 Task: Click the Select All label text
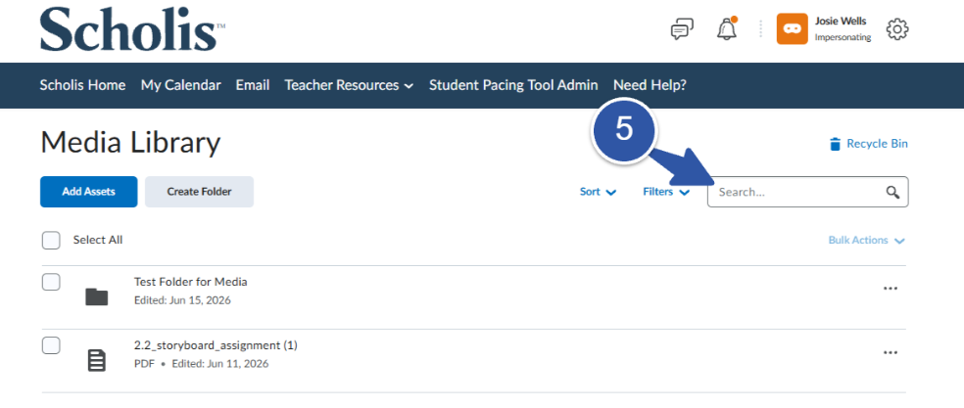(98, 241)
